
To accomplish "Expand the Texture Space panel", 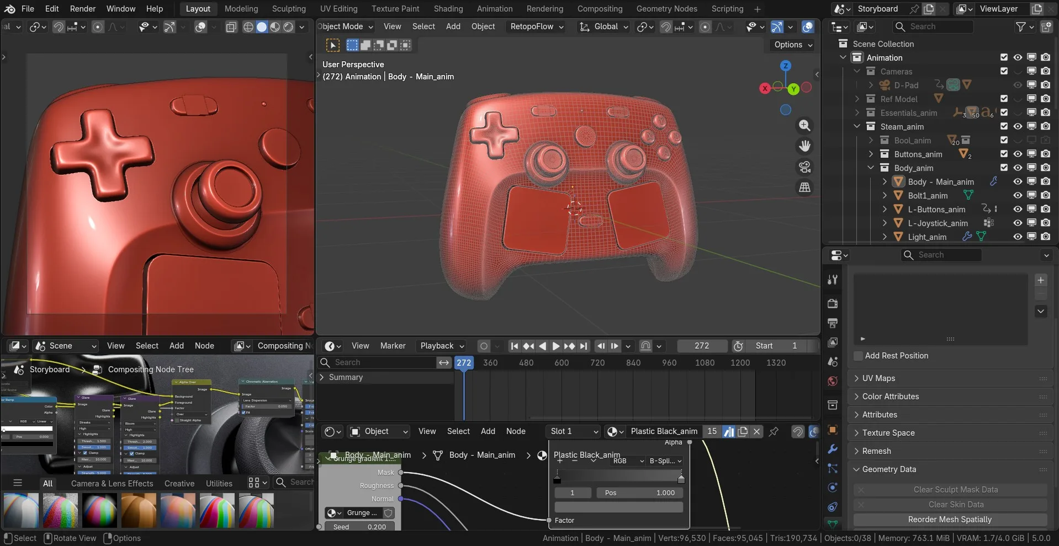I will click(x=950, y=433).
